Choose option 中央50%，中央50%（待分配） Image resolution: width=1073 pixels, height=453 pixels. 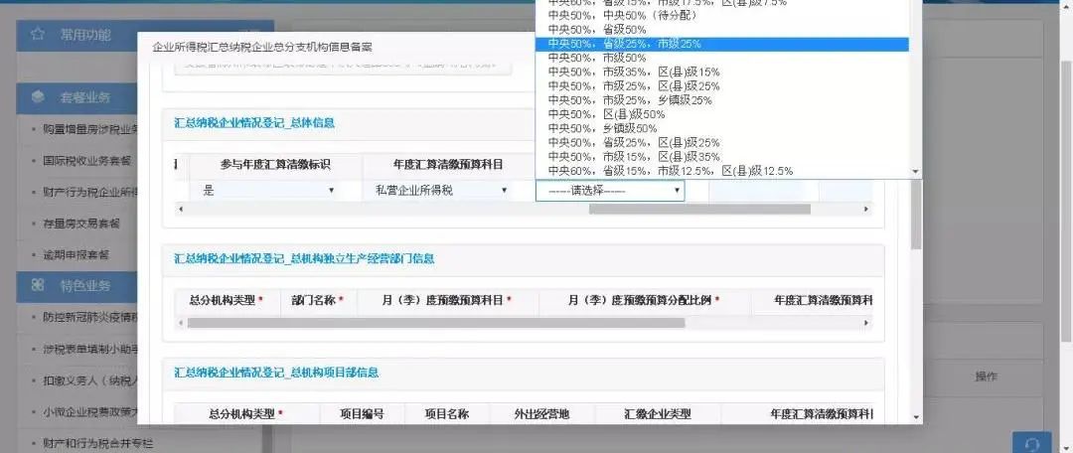click(x=722, y=16)
